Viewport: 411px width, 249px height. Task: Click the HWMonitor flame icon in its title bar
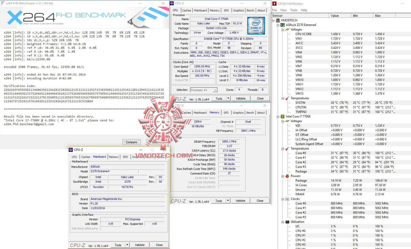274,4
